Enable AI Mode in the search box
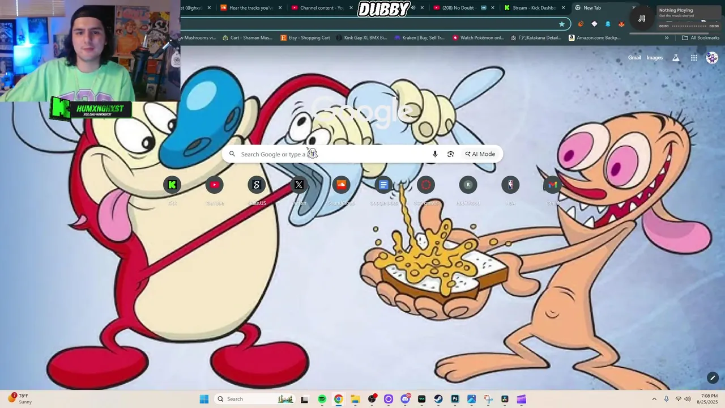Viewport: 725px width, 408px height. click(x=480, y=154)
